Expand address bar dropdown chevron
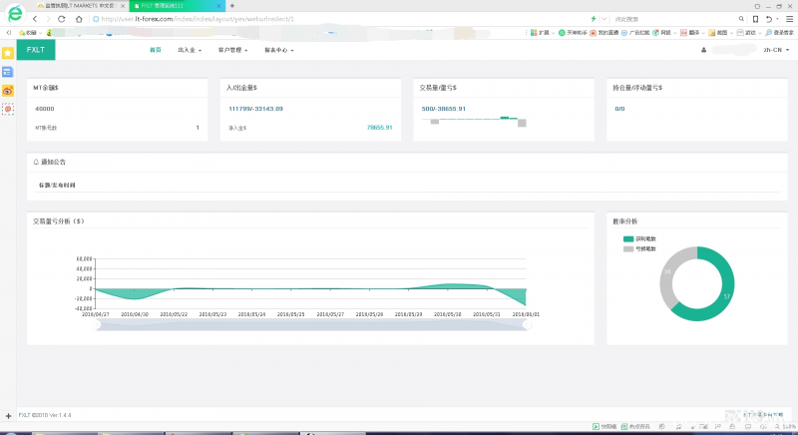 [x=604, y=19]
